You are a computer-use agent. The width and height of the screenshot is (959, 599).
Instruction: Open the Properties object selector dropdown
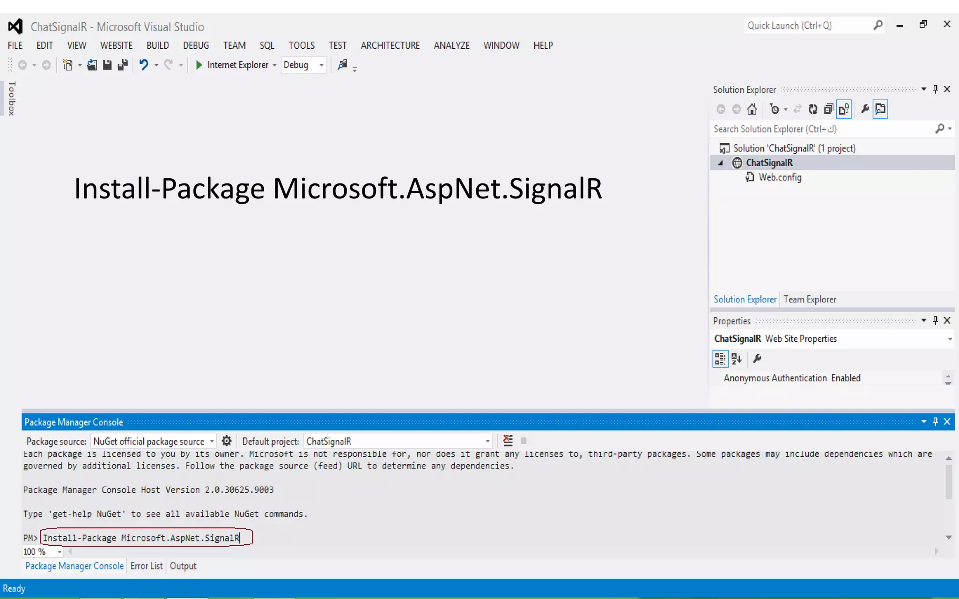pos(950,339)
